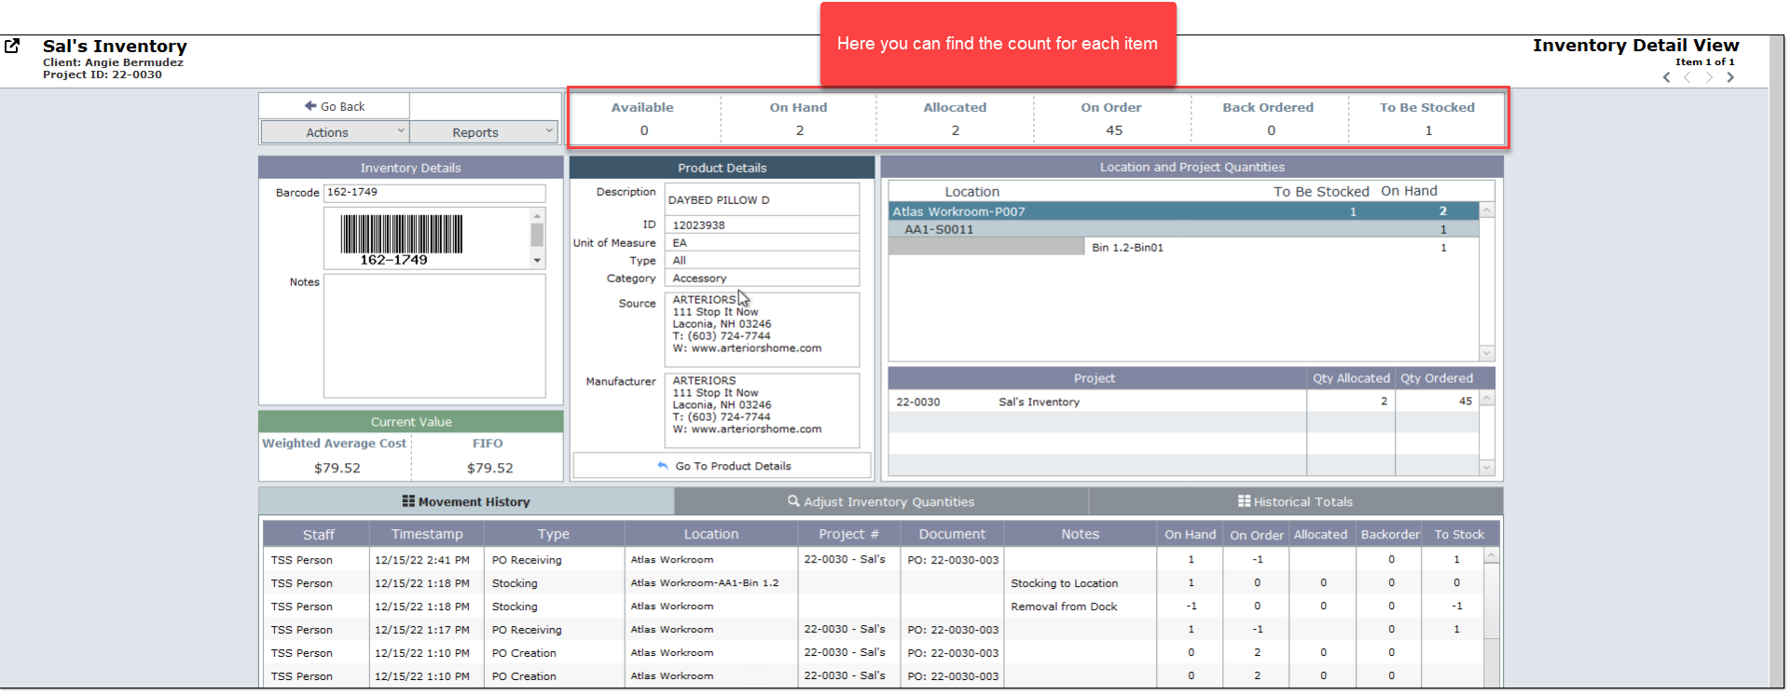Image resolution: width=1791 pixels, height=695 pixels.
Task: Click the Unit of Measure EA field
Action: tap(762, 243)
